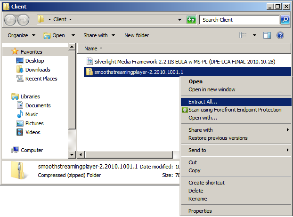Screen dimensions: 293x217
Task: Select Videos label under Libraries
Action: (x=33, y=132)
